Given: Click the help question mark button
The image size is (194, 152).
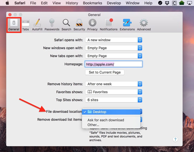Looking at the screenshot, I should (175, 139).
